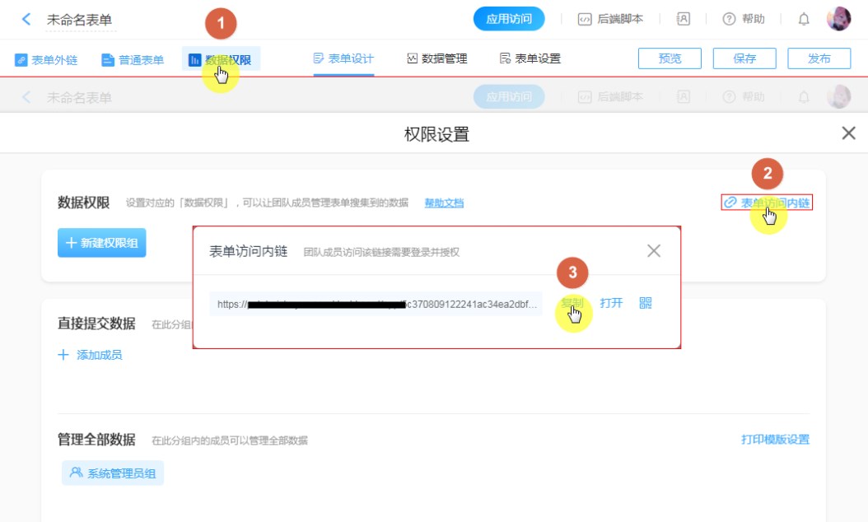The image size is (868, 522).
Task: Click the 应用访问 button
Action: click(x=509, y=19)
